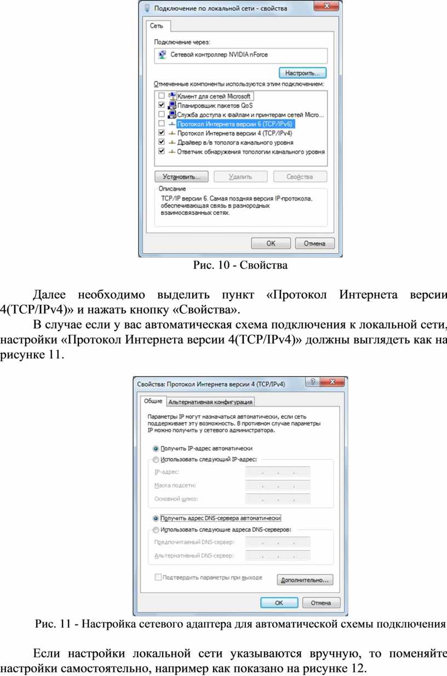The height and width of the screenshot is (676, 447).
Task: Click the TCP/IPv4 protocol icon in the list
Action: [171, 133]
